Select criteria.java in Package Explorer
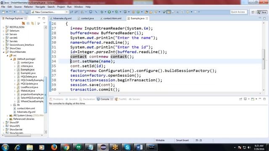 pos(26,66)
